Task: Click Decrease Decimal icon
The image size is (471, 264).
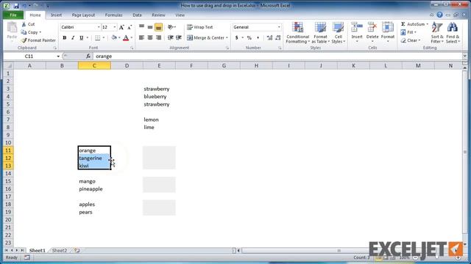Action: pyautogui.click(x=278, y=37)
